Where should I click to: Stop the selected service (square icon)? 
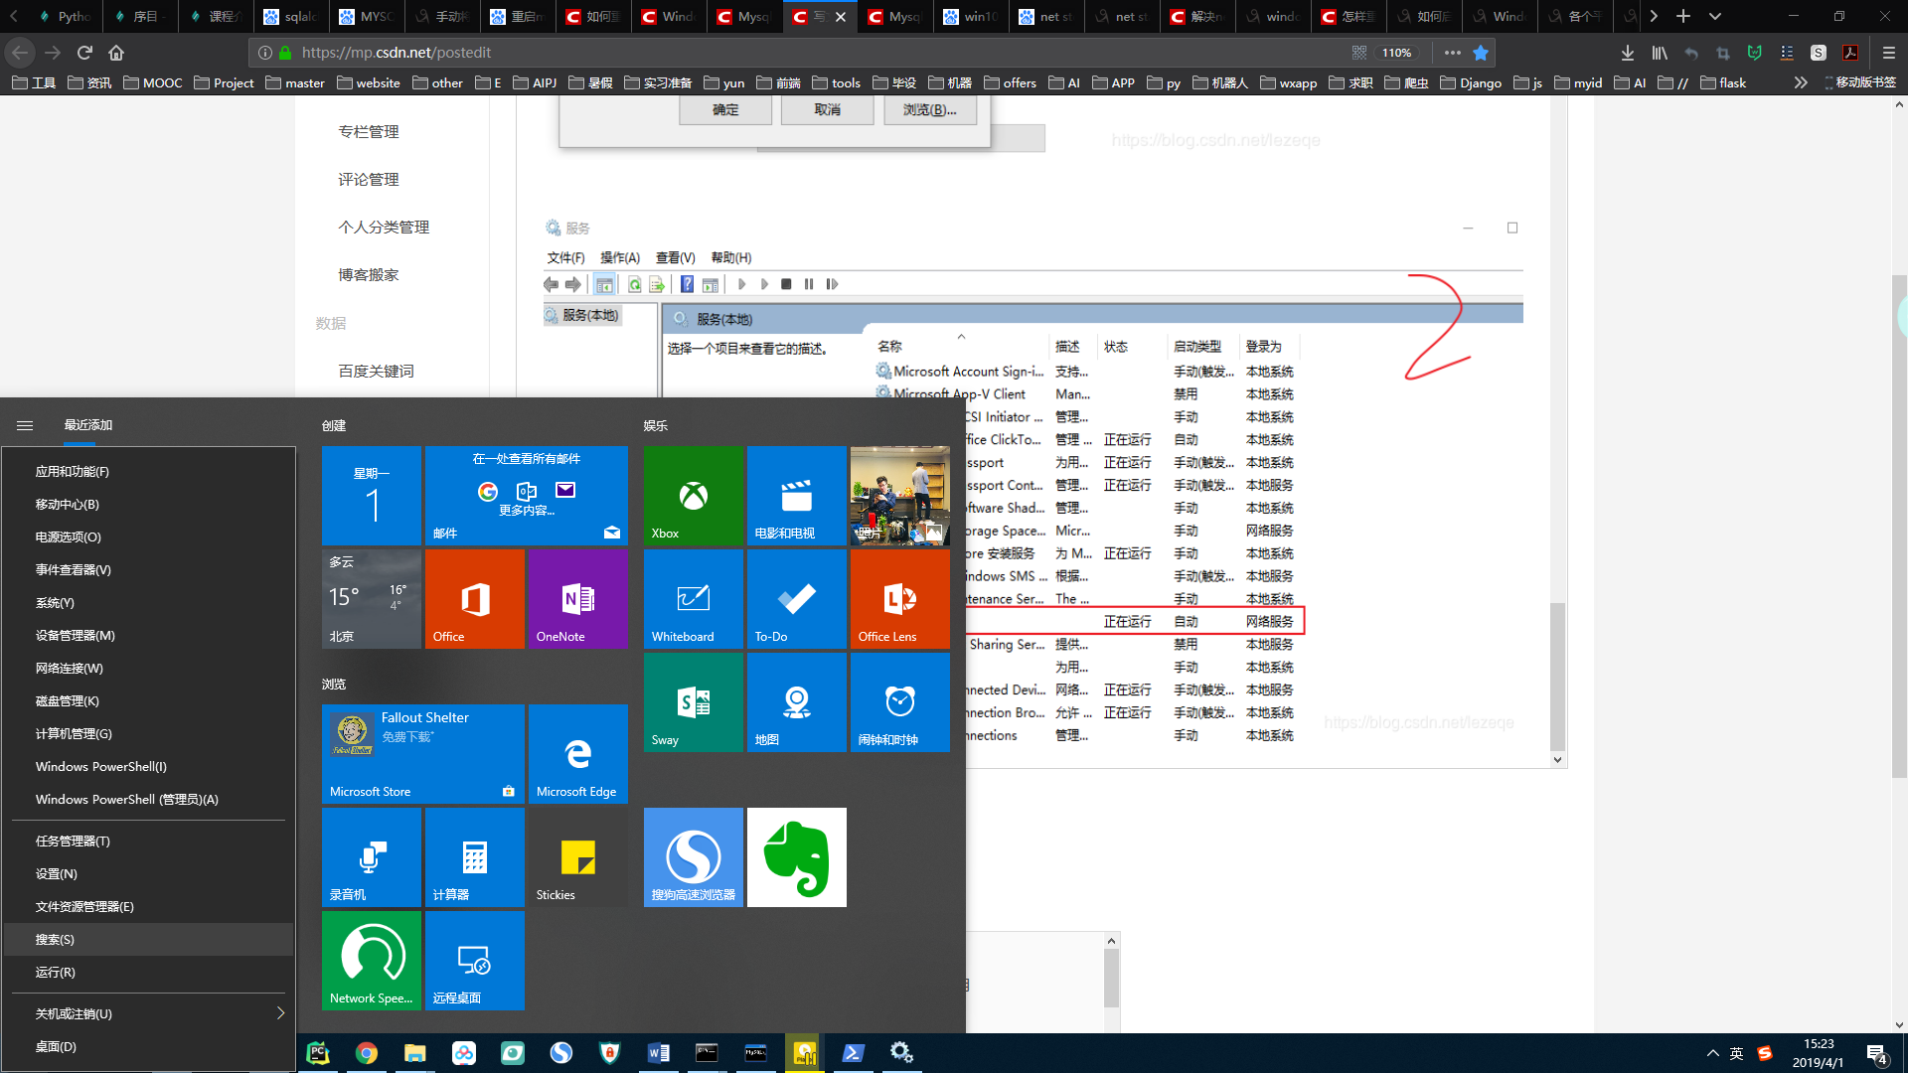(x=786, y=284)
